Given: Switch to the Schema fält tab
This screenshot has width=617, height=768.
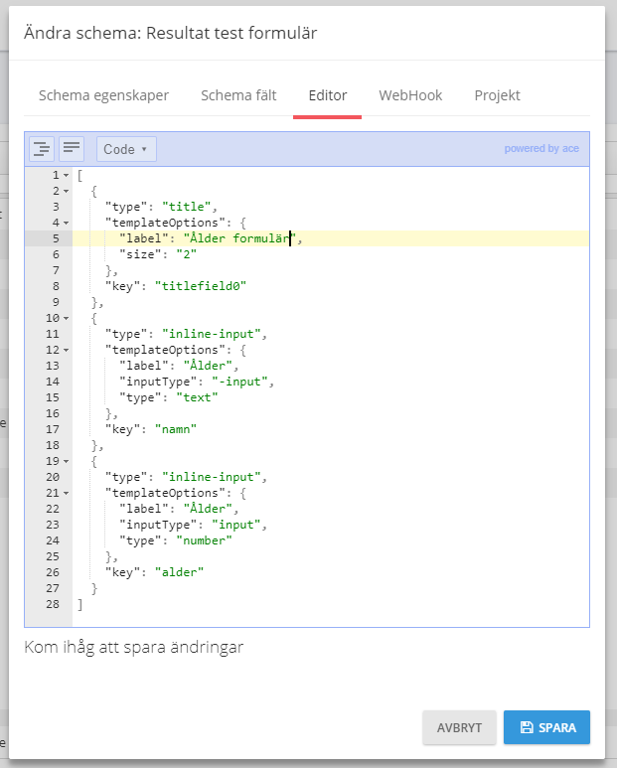Looking at the screenshot, I should [x=238, y=95].
